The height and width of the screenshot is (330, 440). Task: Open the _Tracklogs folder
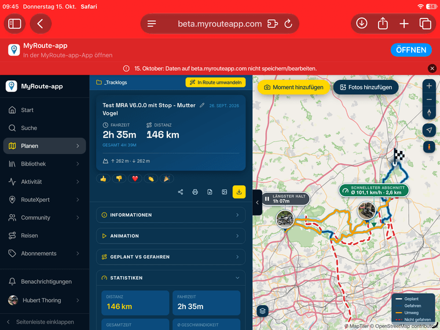(111, 82)
